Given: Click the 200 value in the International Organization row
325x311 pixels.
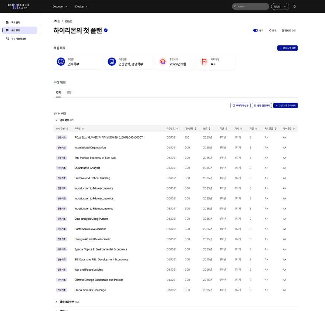Looking at the screenshot, I should pyautogui.click(x=187, y=148).
